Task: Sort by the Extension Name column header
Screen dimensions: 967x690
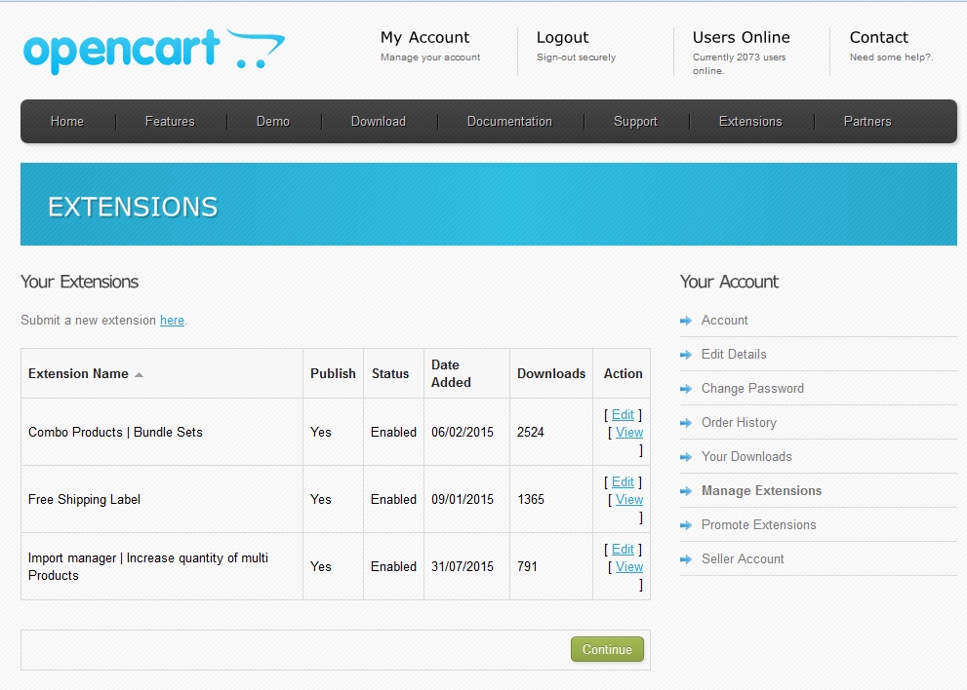Action: click(x=78, y=374)
